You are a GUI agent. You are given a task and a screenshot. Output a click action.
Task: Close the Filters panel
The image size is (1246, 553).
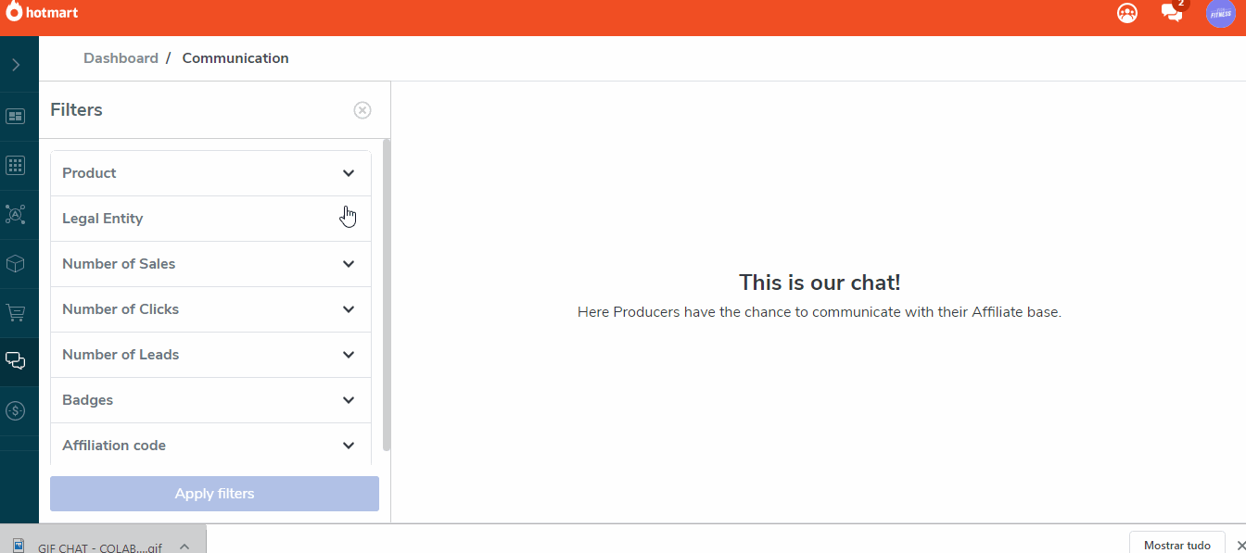tap(362, 110)
